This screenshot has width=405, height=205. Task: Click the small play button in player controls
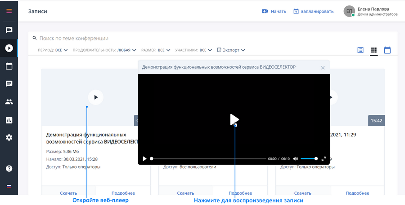pos(144,159)
